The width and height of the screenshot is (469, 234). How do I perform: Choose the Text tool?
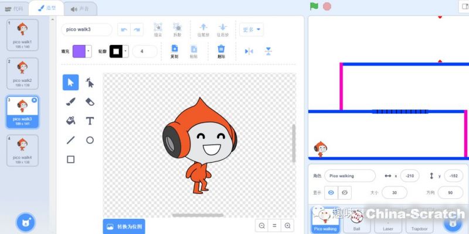click(x=90, y=121)
